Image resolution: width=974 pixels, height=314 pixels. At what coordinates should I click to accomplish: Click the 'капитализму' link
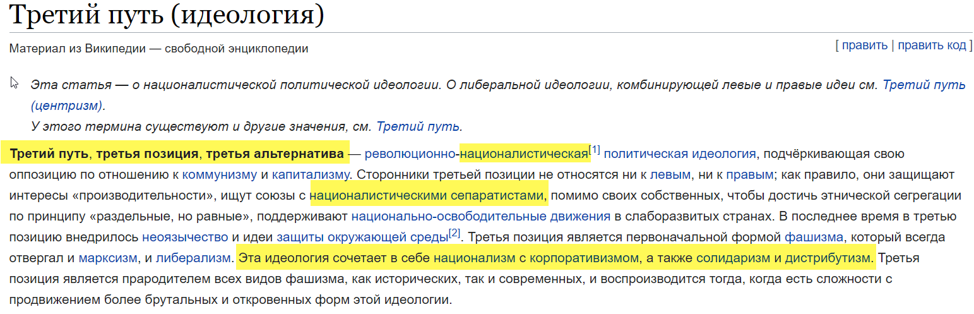(x=311, y=174)
